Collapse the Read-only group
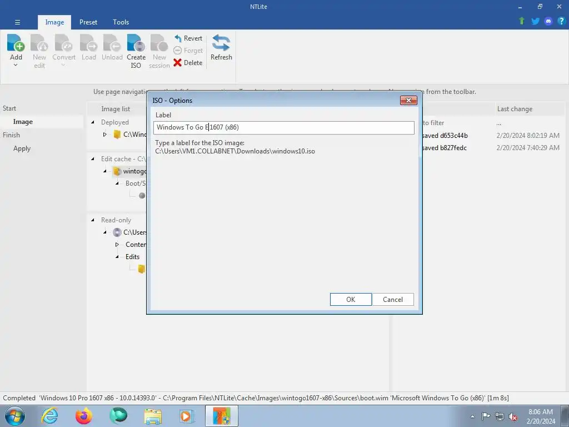This screenshot has height=427, width=569. [x=93, y=220]
